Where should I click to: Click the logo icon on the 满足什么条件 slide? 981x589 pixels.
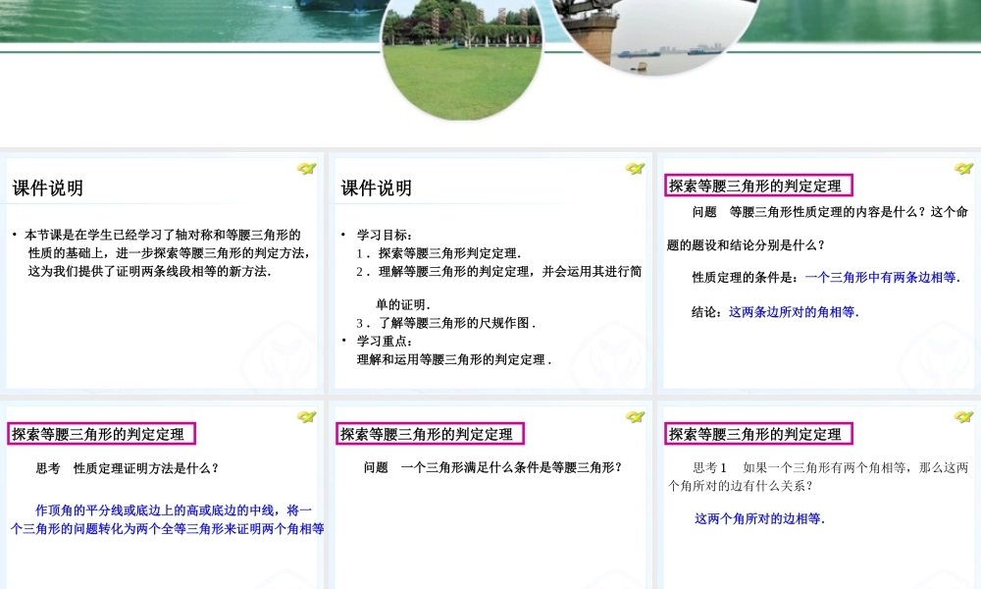point(635,417)
